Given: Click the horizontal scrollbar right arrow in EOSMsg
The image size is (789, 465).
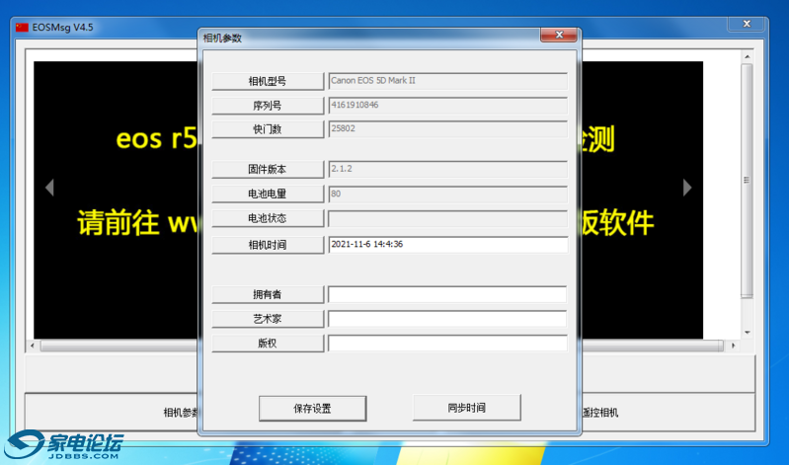Looking at the screenshot, I should (733, 346).
